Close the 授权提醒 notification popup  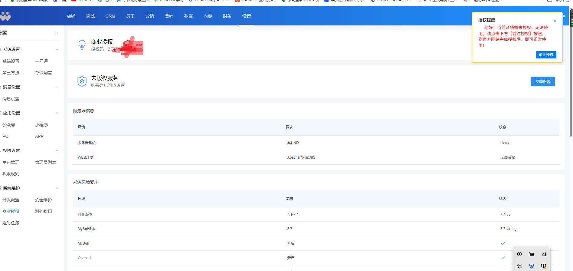point(555,21)
